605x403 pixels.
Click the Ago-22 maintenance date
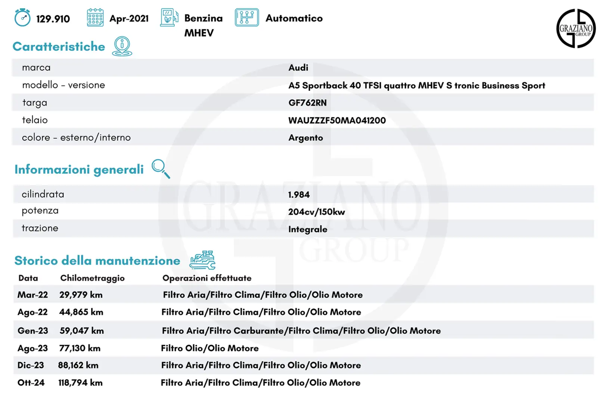pos(32,312)
